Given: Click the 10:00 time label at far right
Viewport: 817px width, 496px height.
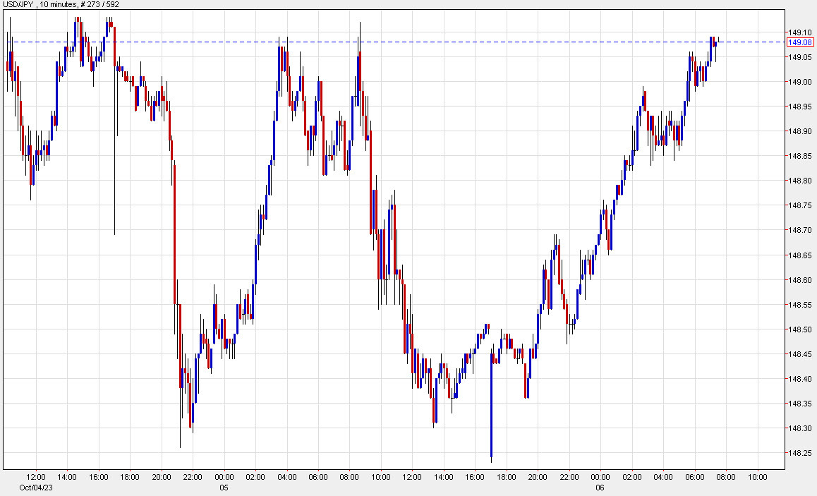Looking at the screenshot, I should point(759,476).
